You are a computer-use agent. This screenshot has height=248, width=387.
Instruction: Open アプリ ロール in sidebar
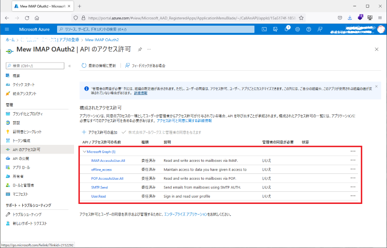click(x=21, y=167)
